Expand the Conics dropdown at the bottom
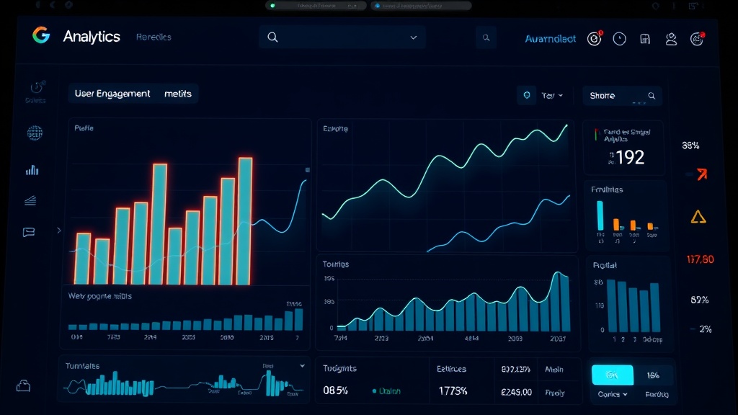The height and width of the screenshot is (415, 738). 610,394
